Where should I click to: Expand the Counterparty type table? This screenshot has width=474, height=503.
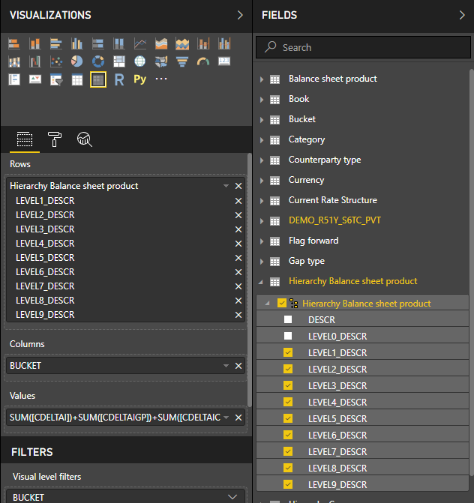[262, 160]
